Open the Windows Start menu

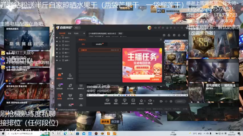(x=3, y=134)
